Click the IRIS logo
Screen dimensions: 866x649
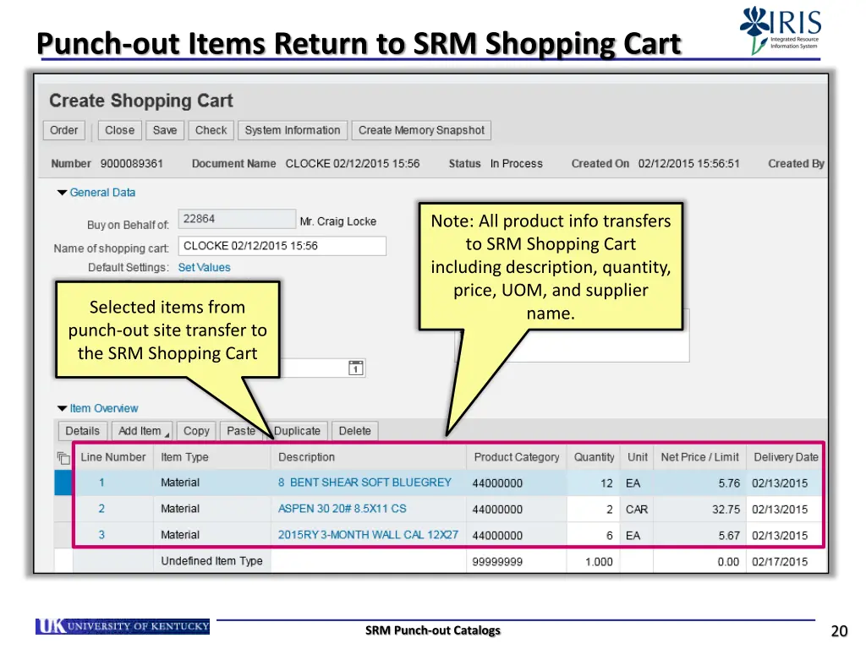pos(781,30)
